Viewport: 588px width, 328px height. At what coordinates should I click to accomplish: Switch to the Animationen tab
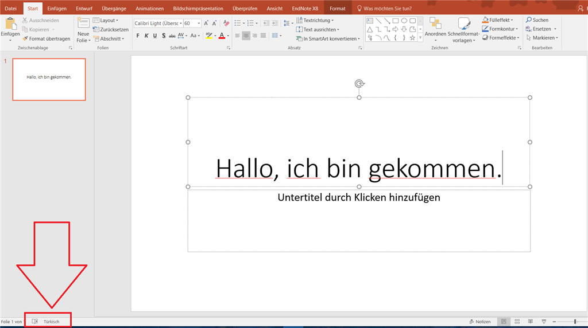tap(149, 9)
